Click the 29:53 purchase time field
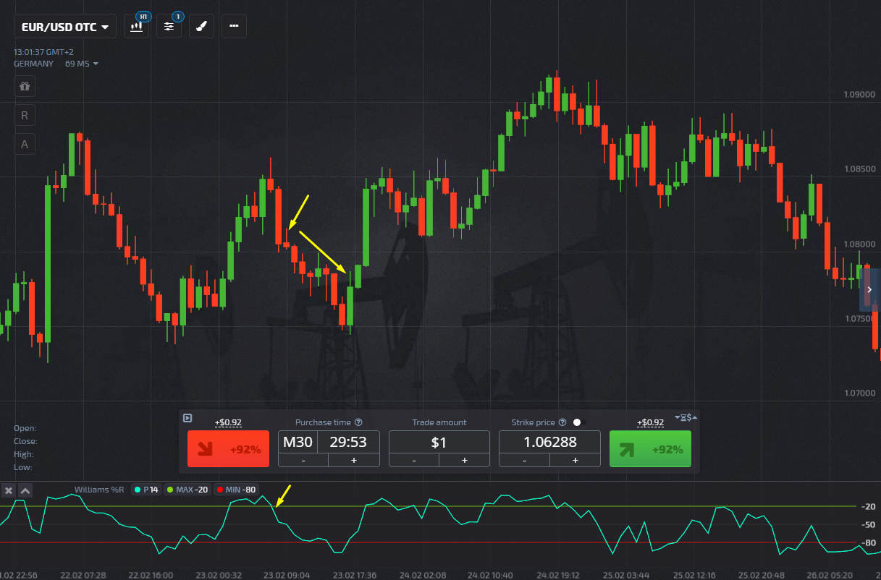This screenshot has height=580, width=881. tap(348, 442)
